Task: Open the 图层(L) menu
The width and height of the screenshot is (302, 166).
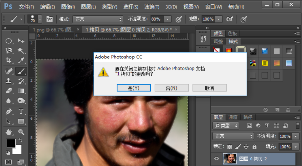Action: (88, 7)
